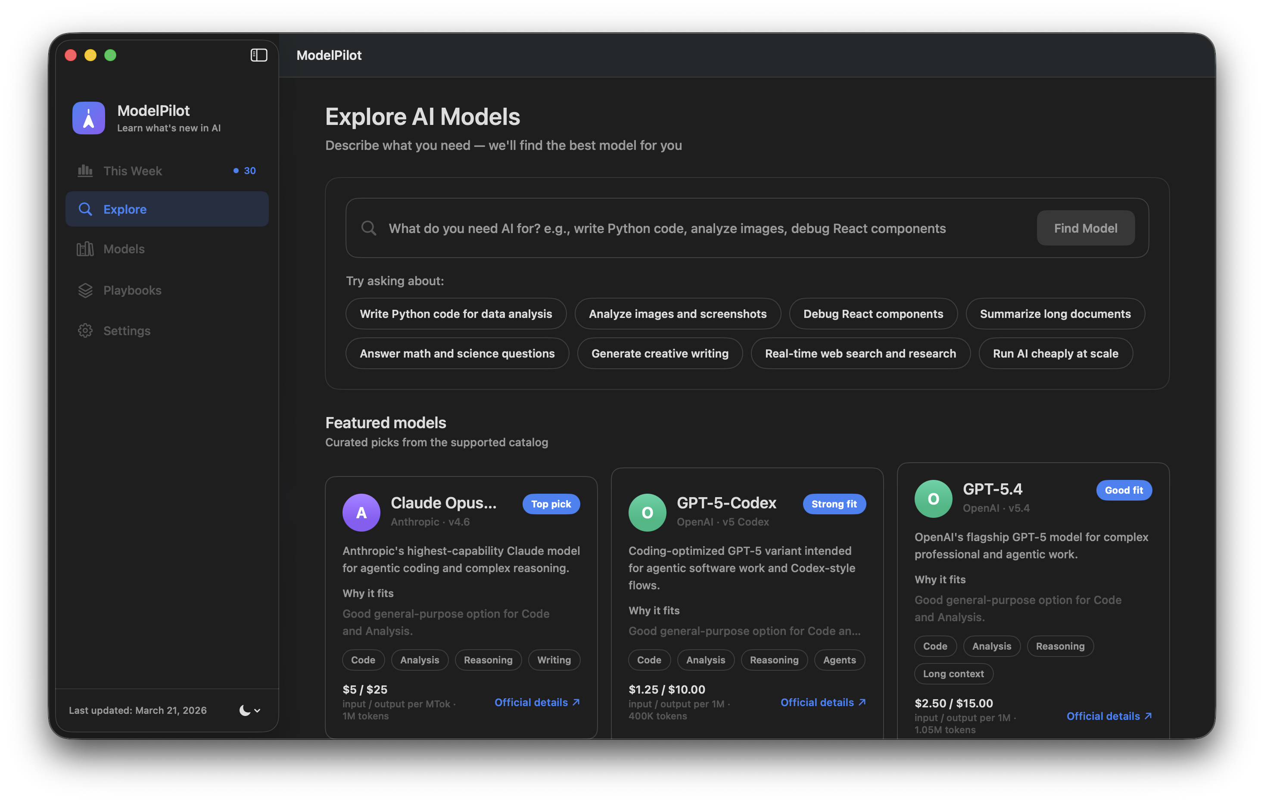Viewport: 1264px width, 803px height.
Task: Choose "Debug React components" suggestion chip
Action: point(872,314)
